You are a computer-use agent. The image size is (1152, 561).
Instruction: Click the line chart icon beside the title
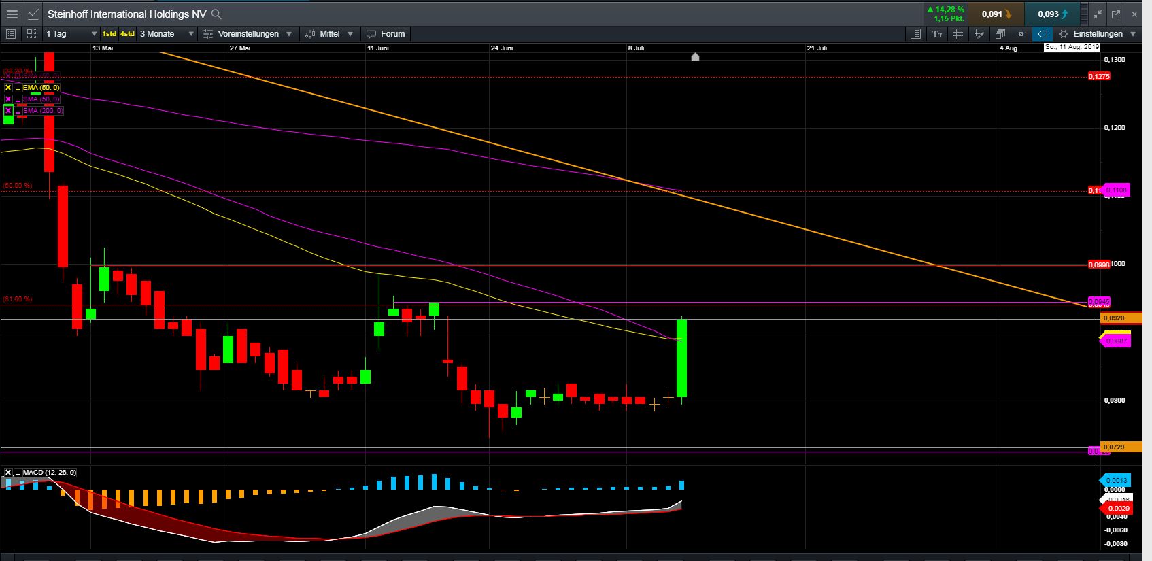coord(33,14)
